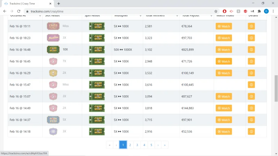
Task: Open details icon for Feb 16 @ 19:11 row
Action: 251,26
